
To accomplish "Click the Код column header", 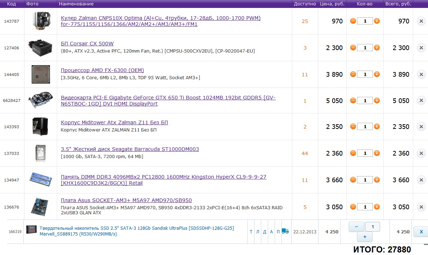I will point(12,4).
